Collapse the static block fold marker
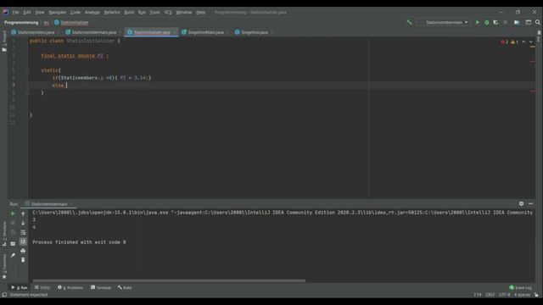Image resolution: width=543 pixels, height=305 pixels. 28,70
